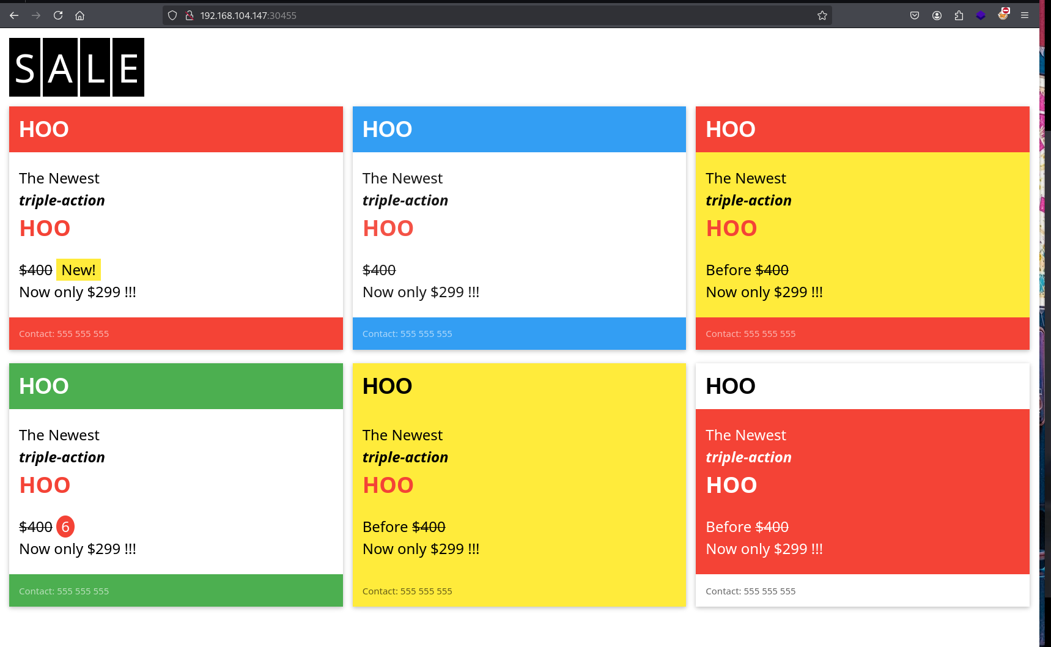Click the browser back arrow
The width and height of the screenshot is (1051, 647).
[14, 15]
